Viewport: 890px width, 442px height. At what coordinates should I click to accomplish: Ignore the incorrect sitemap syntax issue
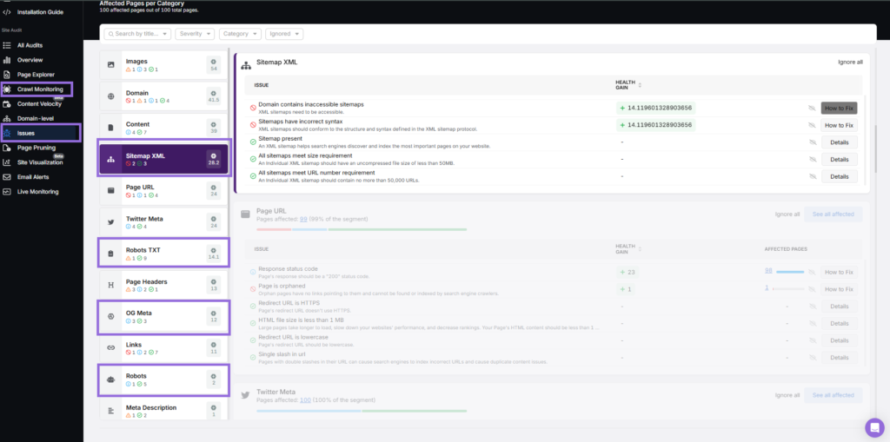click(x=812, y=125)
